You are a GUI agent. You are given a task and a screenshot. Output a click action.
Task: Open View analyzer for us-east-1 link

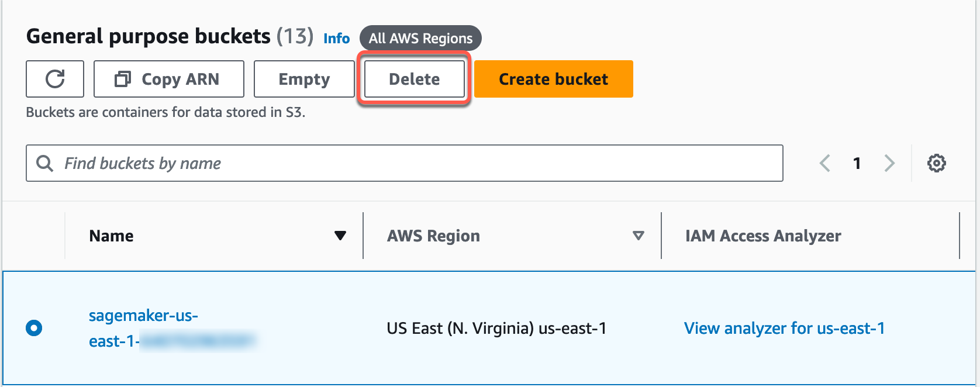point(784,329)
